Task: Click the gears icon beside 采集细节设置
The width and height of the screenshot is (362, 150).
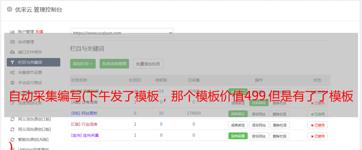Action: pos(12,72)
